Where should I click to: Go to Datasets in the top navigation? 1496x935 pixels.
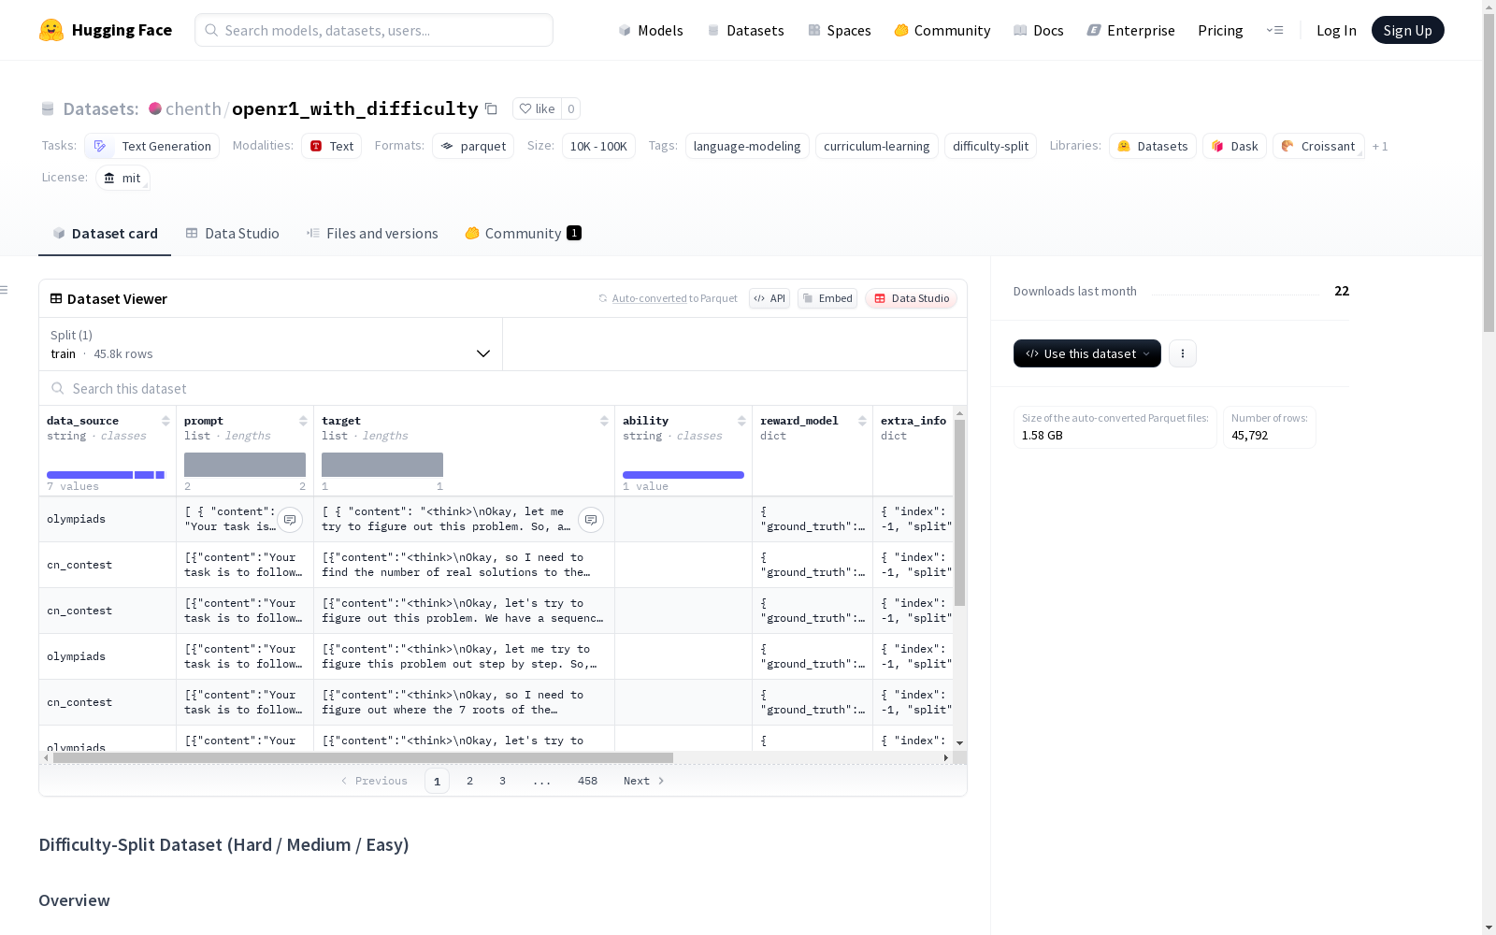(745, 30)
